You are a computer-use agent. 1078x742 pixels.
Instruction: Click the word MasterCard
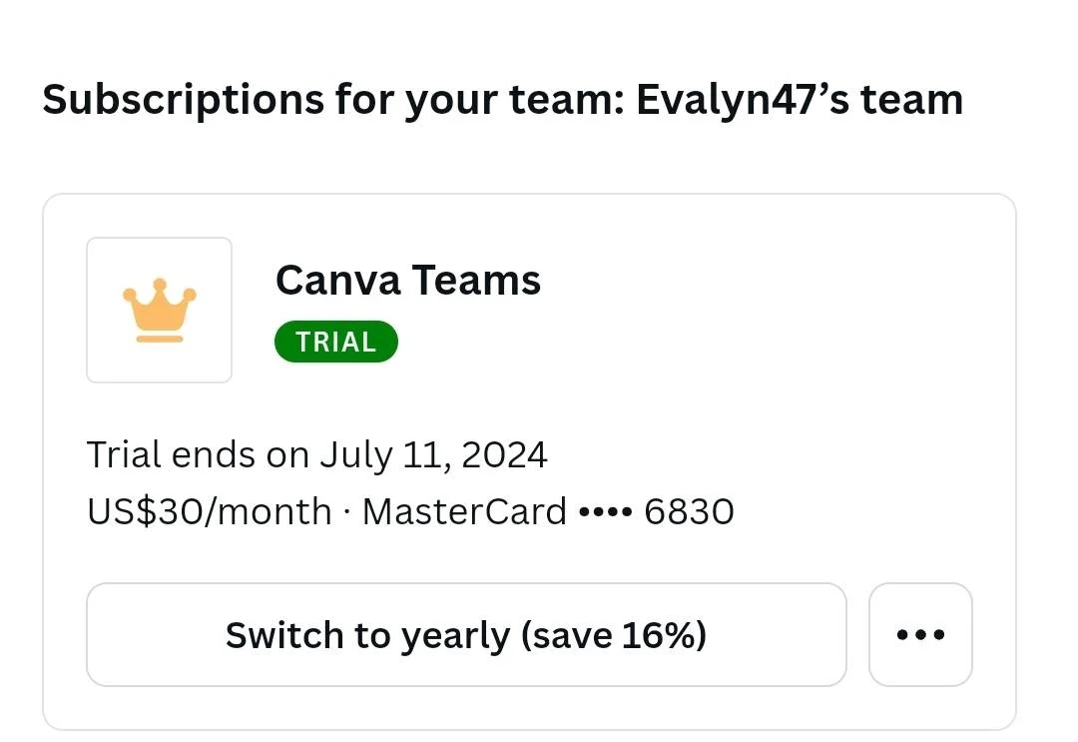point(465,512)
